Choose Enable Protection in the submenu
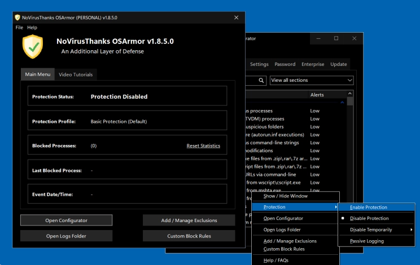Screen dimensions: 420x265 click(x=377, y=207)
